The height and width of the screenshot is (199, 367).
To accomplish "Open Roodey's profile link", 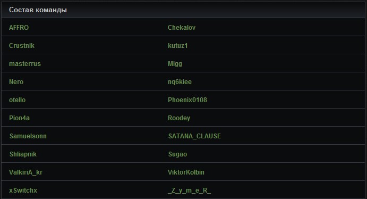I will point(179,118).
